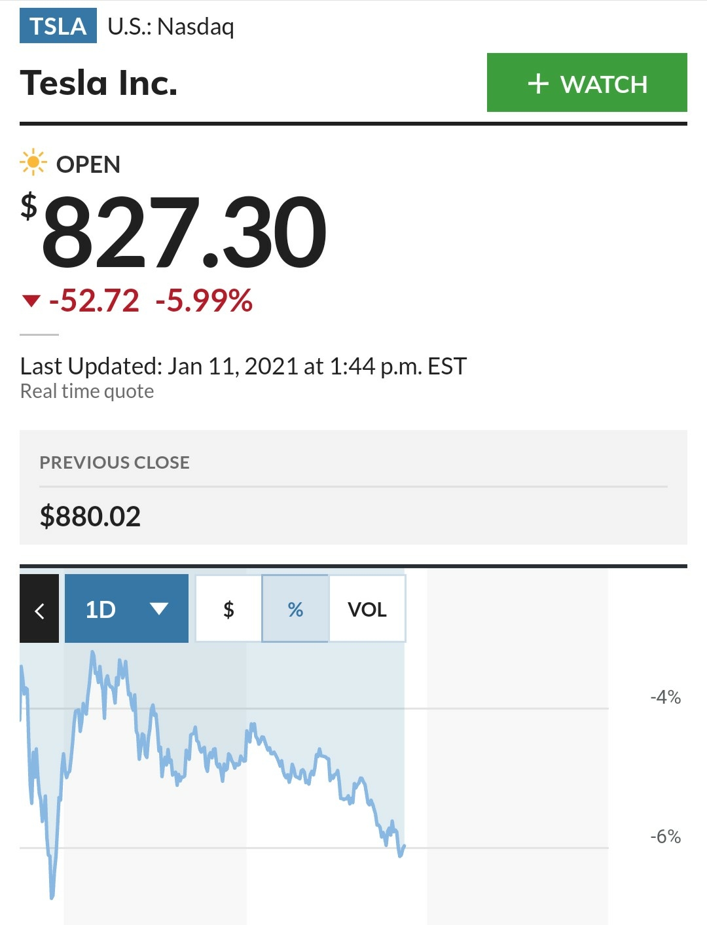Screen dimensions: 707x925
Task: Click the -6% axis label on chart
Action: coord(665,837)
